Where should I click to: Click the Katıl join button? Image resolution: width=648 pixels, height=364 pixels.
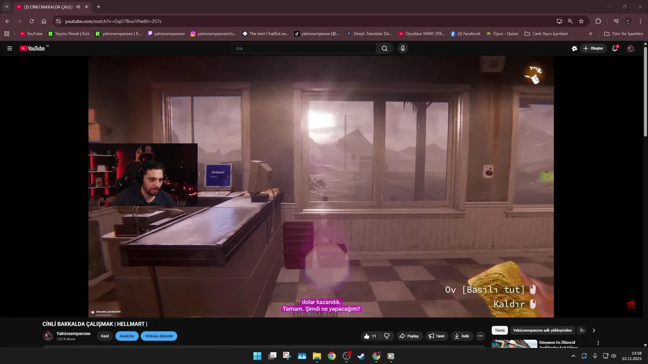(105, 336)
